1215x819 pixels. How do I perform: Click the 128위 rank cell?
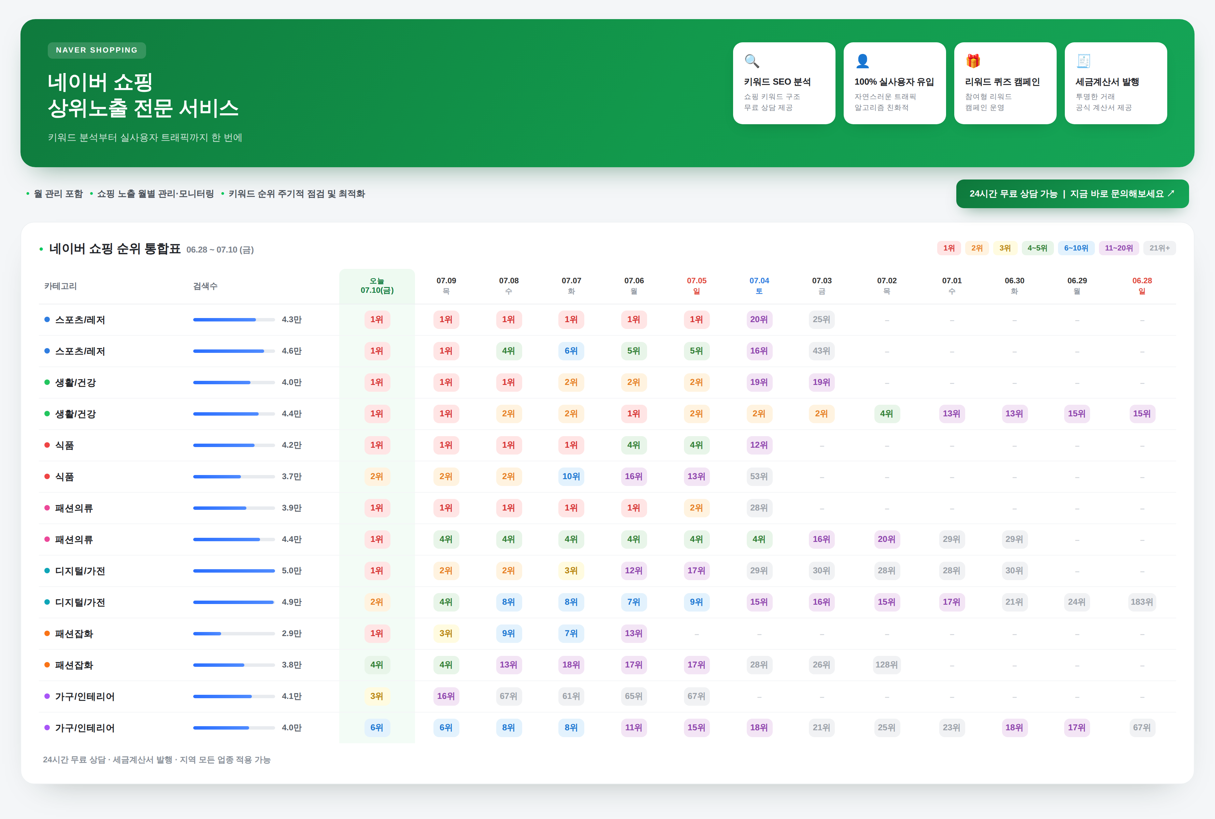tap(886, 665)
